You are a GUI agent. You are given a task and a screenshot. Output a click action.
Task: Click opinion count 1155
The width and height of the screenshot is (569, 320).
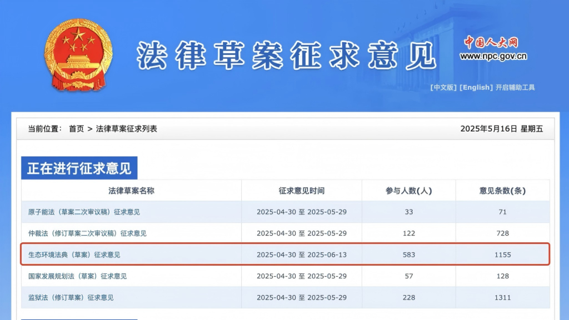point(502,254)
